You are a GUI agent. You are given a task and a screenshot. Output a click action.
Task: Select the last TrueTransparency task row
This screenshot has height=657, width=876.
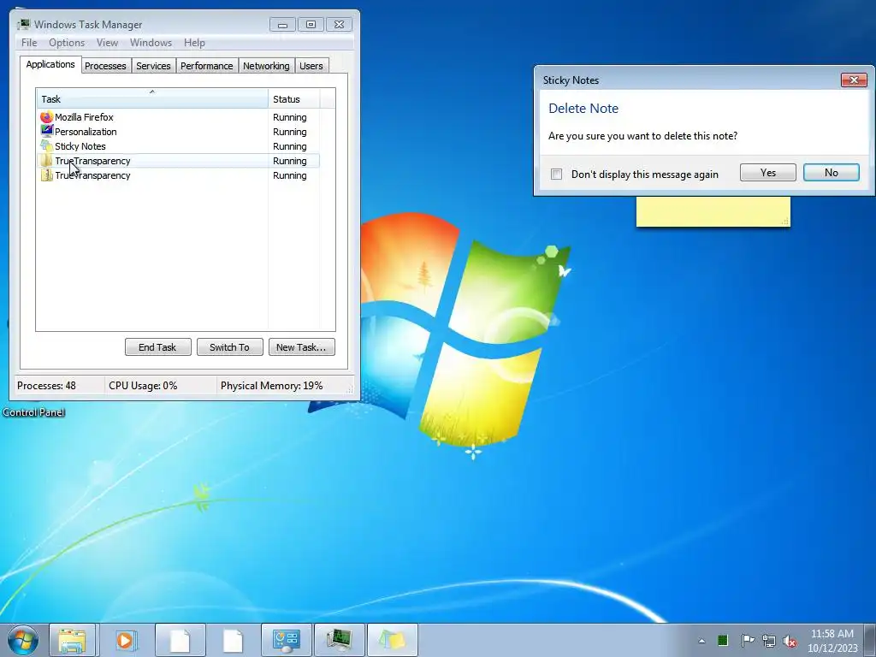[x=178, y=175]
